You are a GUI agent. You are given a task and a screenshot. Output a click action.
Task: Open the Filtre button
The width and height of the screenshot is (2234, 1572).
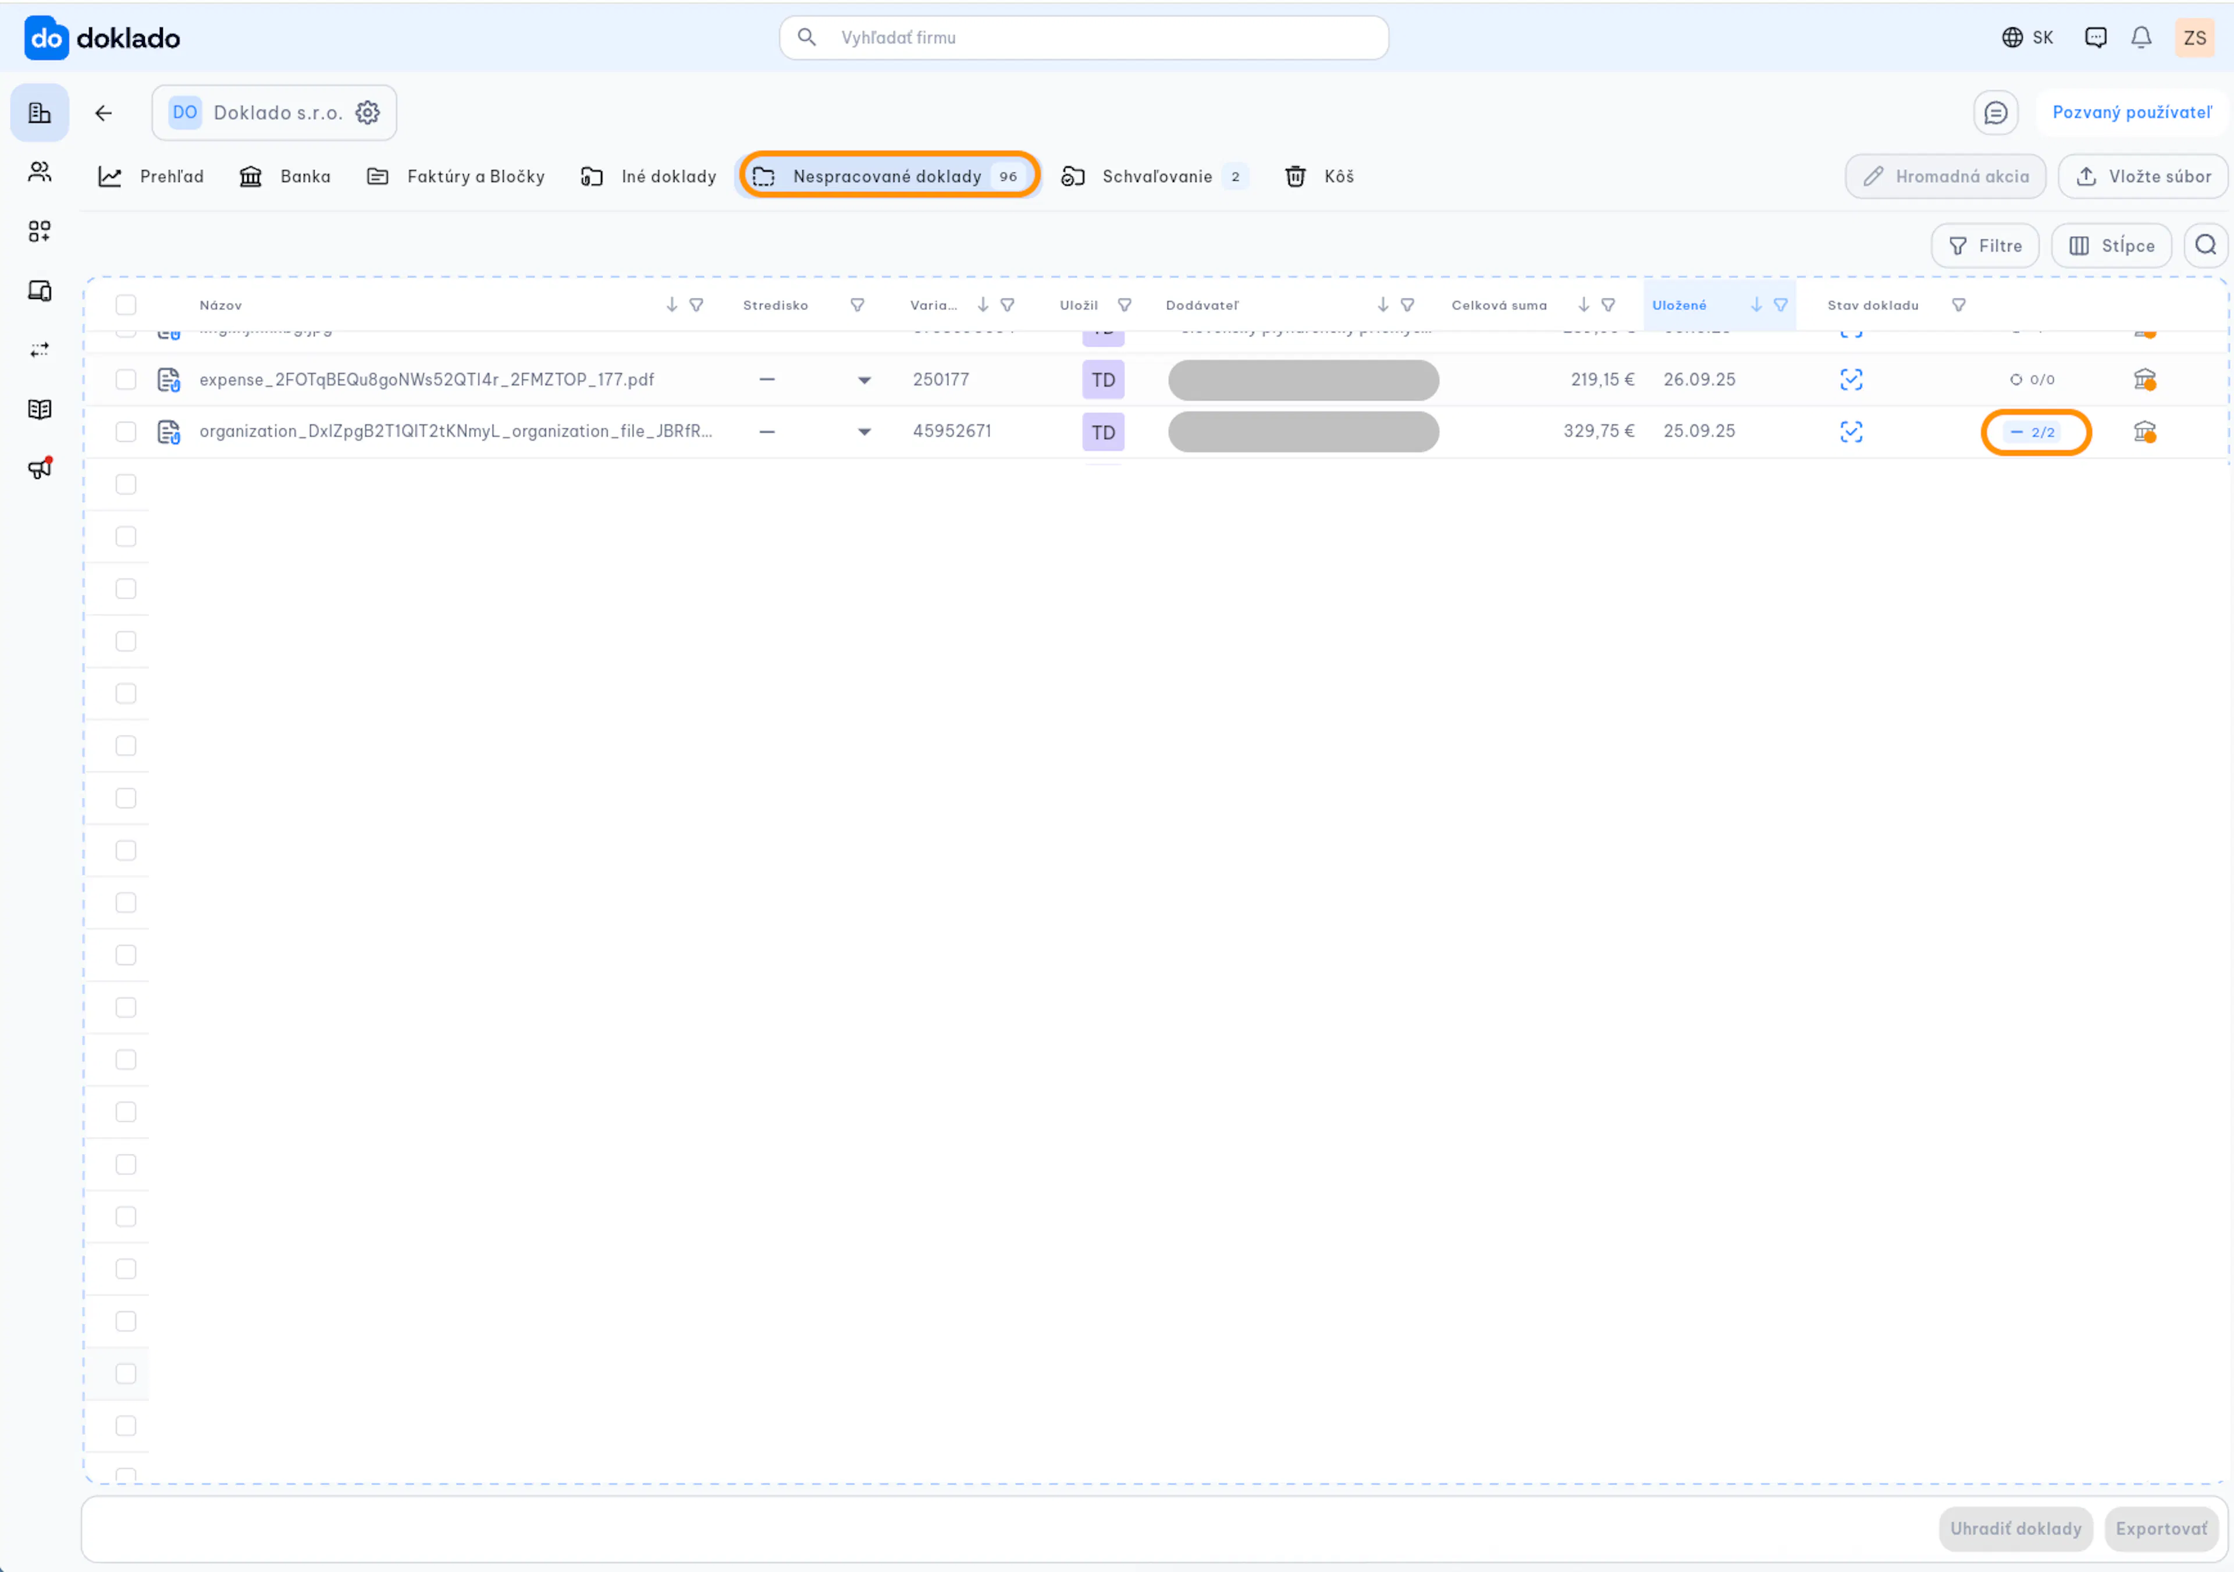[1985, 245]
